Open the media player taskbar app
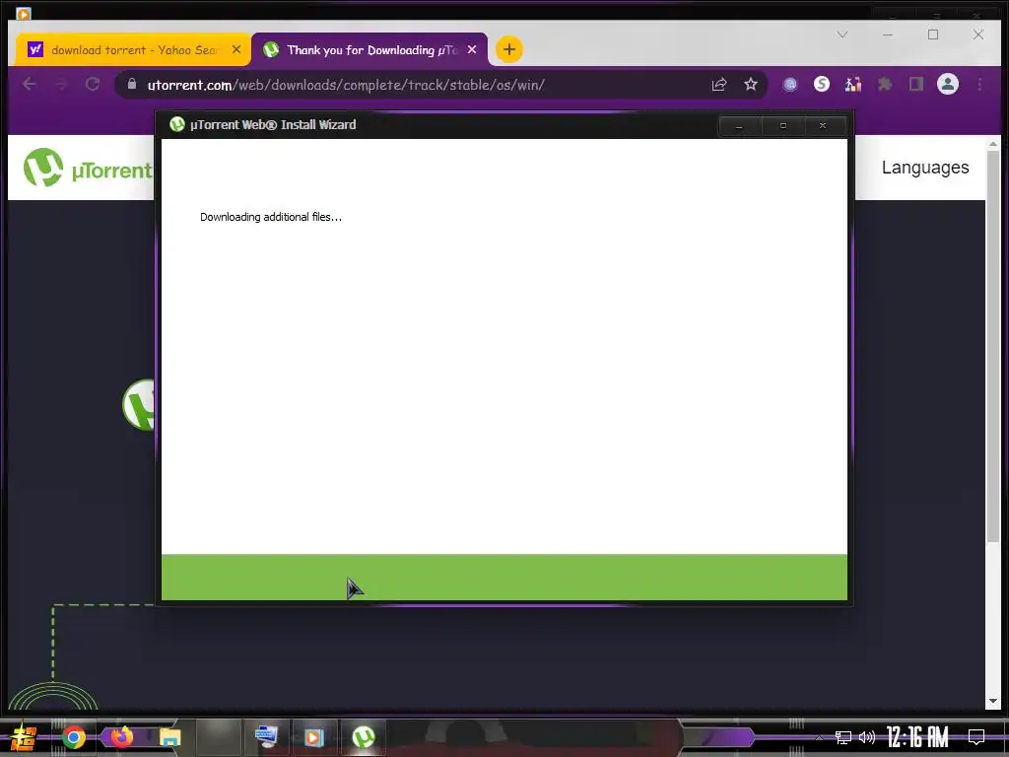 pos(314,737)
